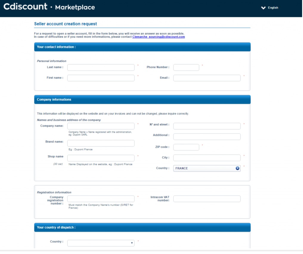Click the Company registration number field

pyautogui.click(x=101, y=199)
